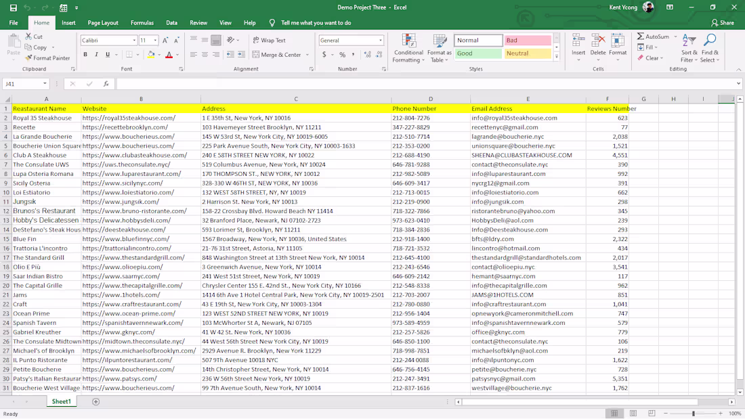
Task: Click the Insert cells icon
Action: 578,41
